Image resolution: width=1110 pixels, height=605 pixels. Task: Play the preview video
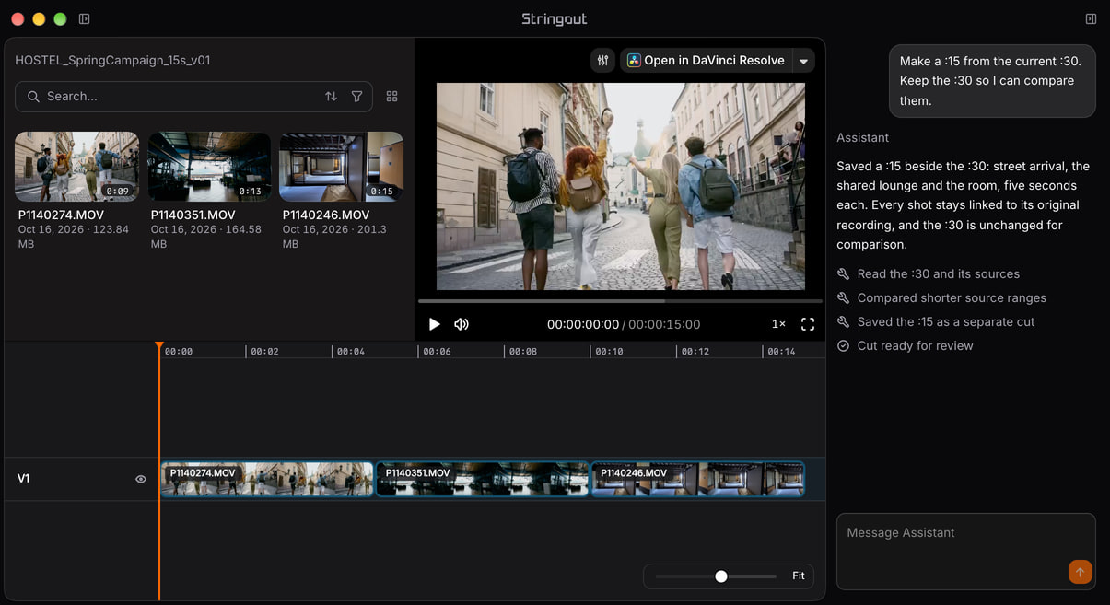pyautogui.click(x=434, y=324)
